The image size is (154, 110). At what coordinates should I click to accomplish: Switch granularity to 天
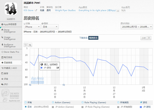click(149, 38)
